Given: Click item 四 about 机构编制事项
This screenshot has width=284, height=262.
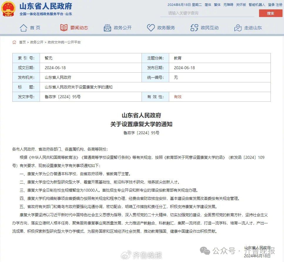Looking at the screenshot, I should (x=130, y=198).
